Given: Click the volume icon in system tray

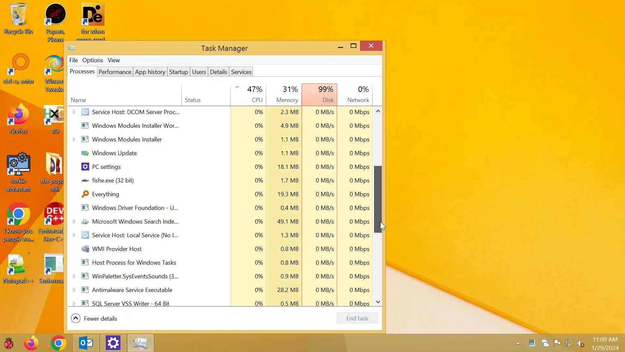Looking at the screenshot, I should pos(580,343).
